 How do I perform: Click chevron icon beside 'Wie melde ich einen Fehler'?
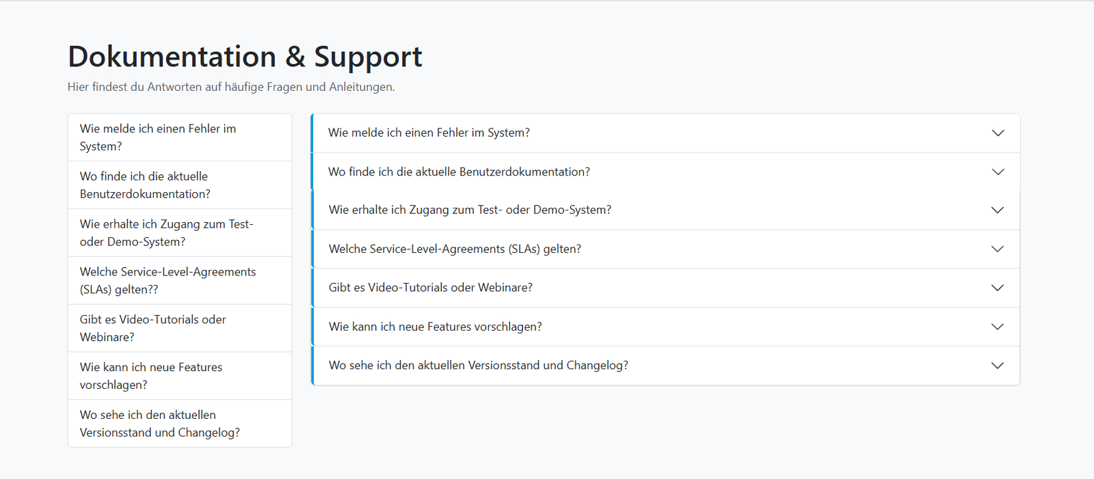pyautogui.click(x=998, y=133)
